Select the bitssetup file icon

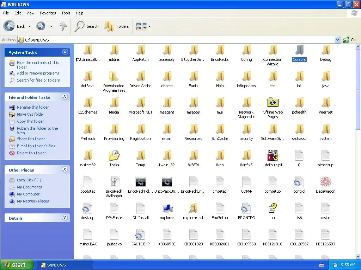point(325,155)
